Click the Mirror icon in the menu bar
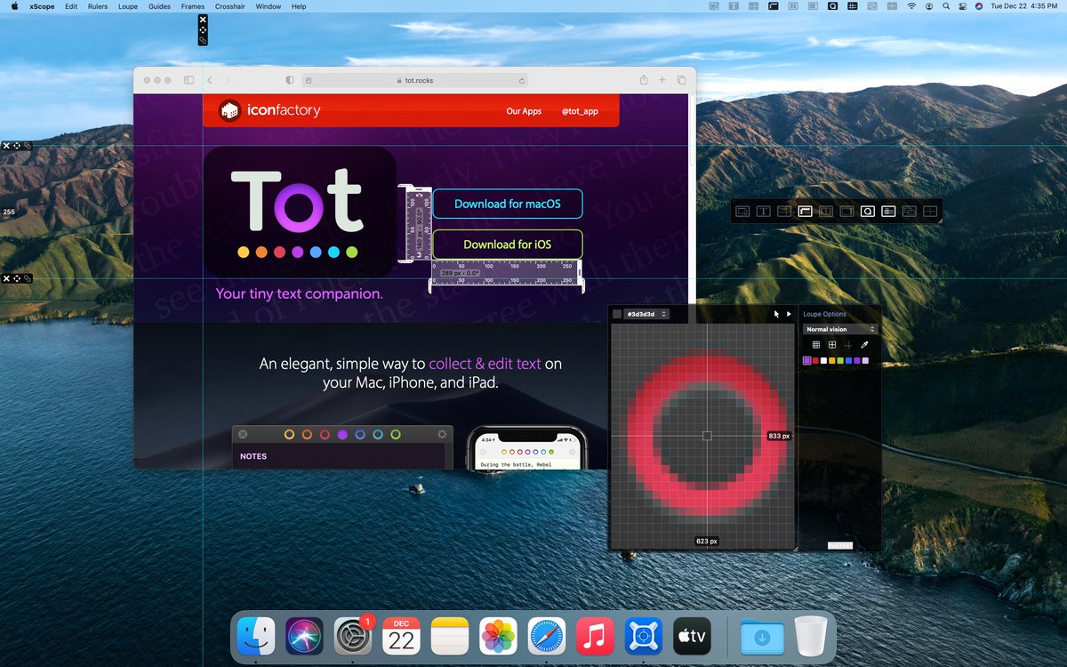 713,6
